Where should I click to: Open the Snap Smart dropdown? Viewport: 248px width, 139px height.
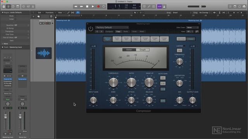coord(182,13)
